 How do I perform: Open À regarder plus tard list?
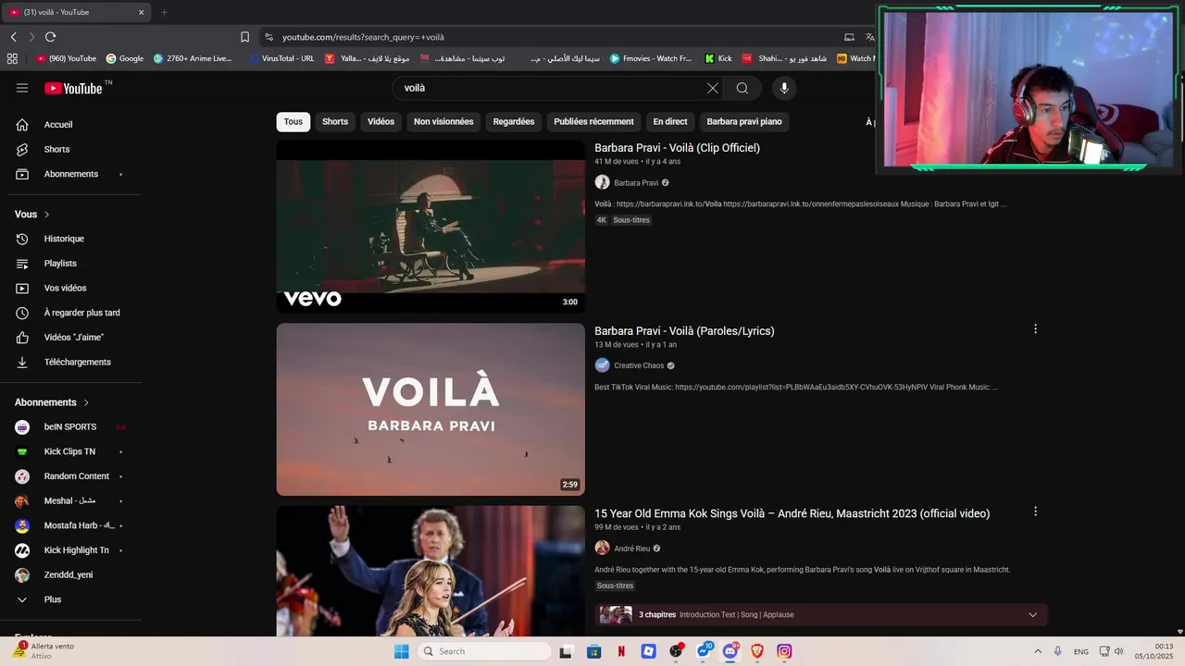coord(72,313)
